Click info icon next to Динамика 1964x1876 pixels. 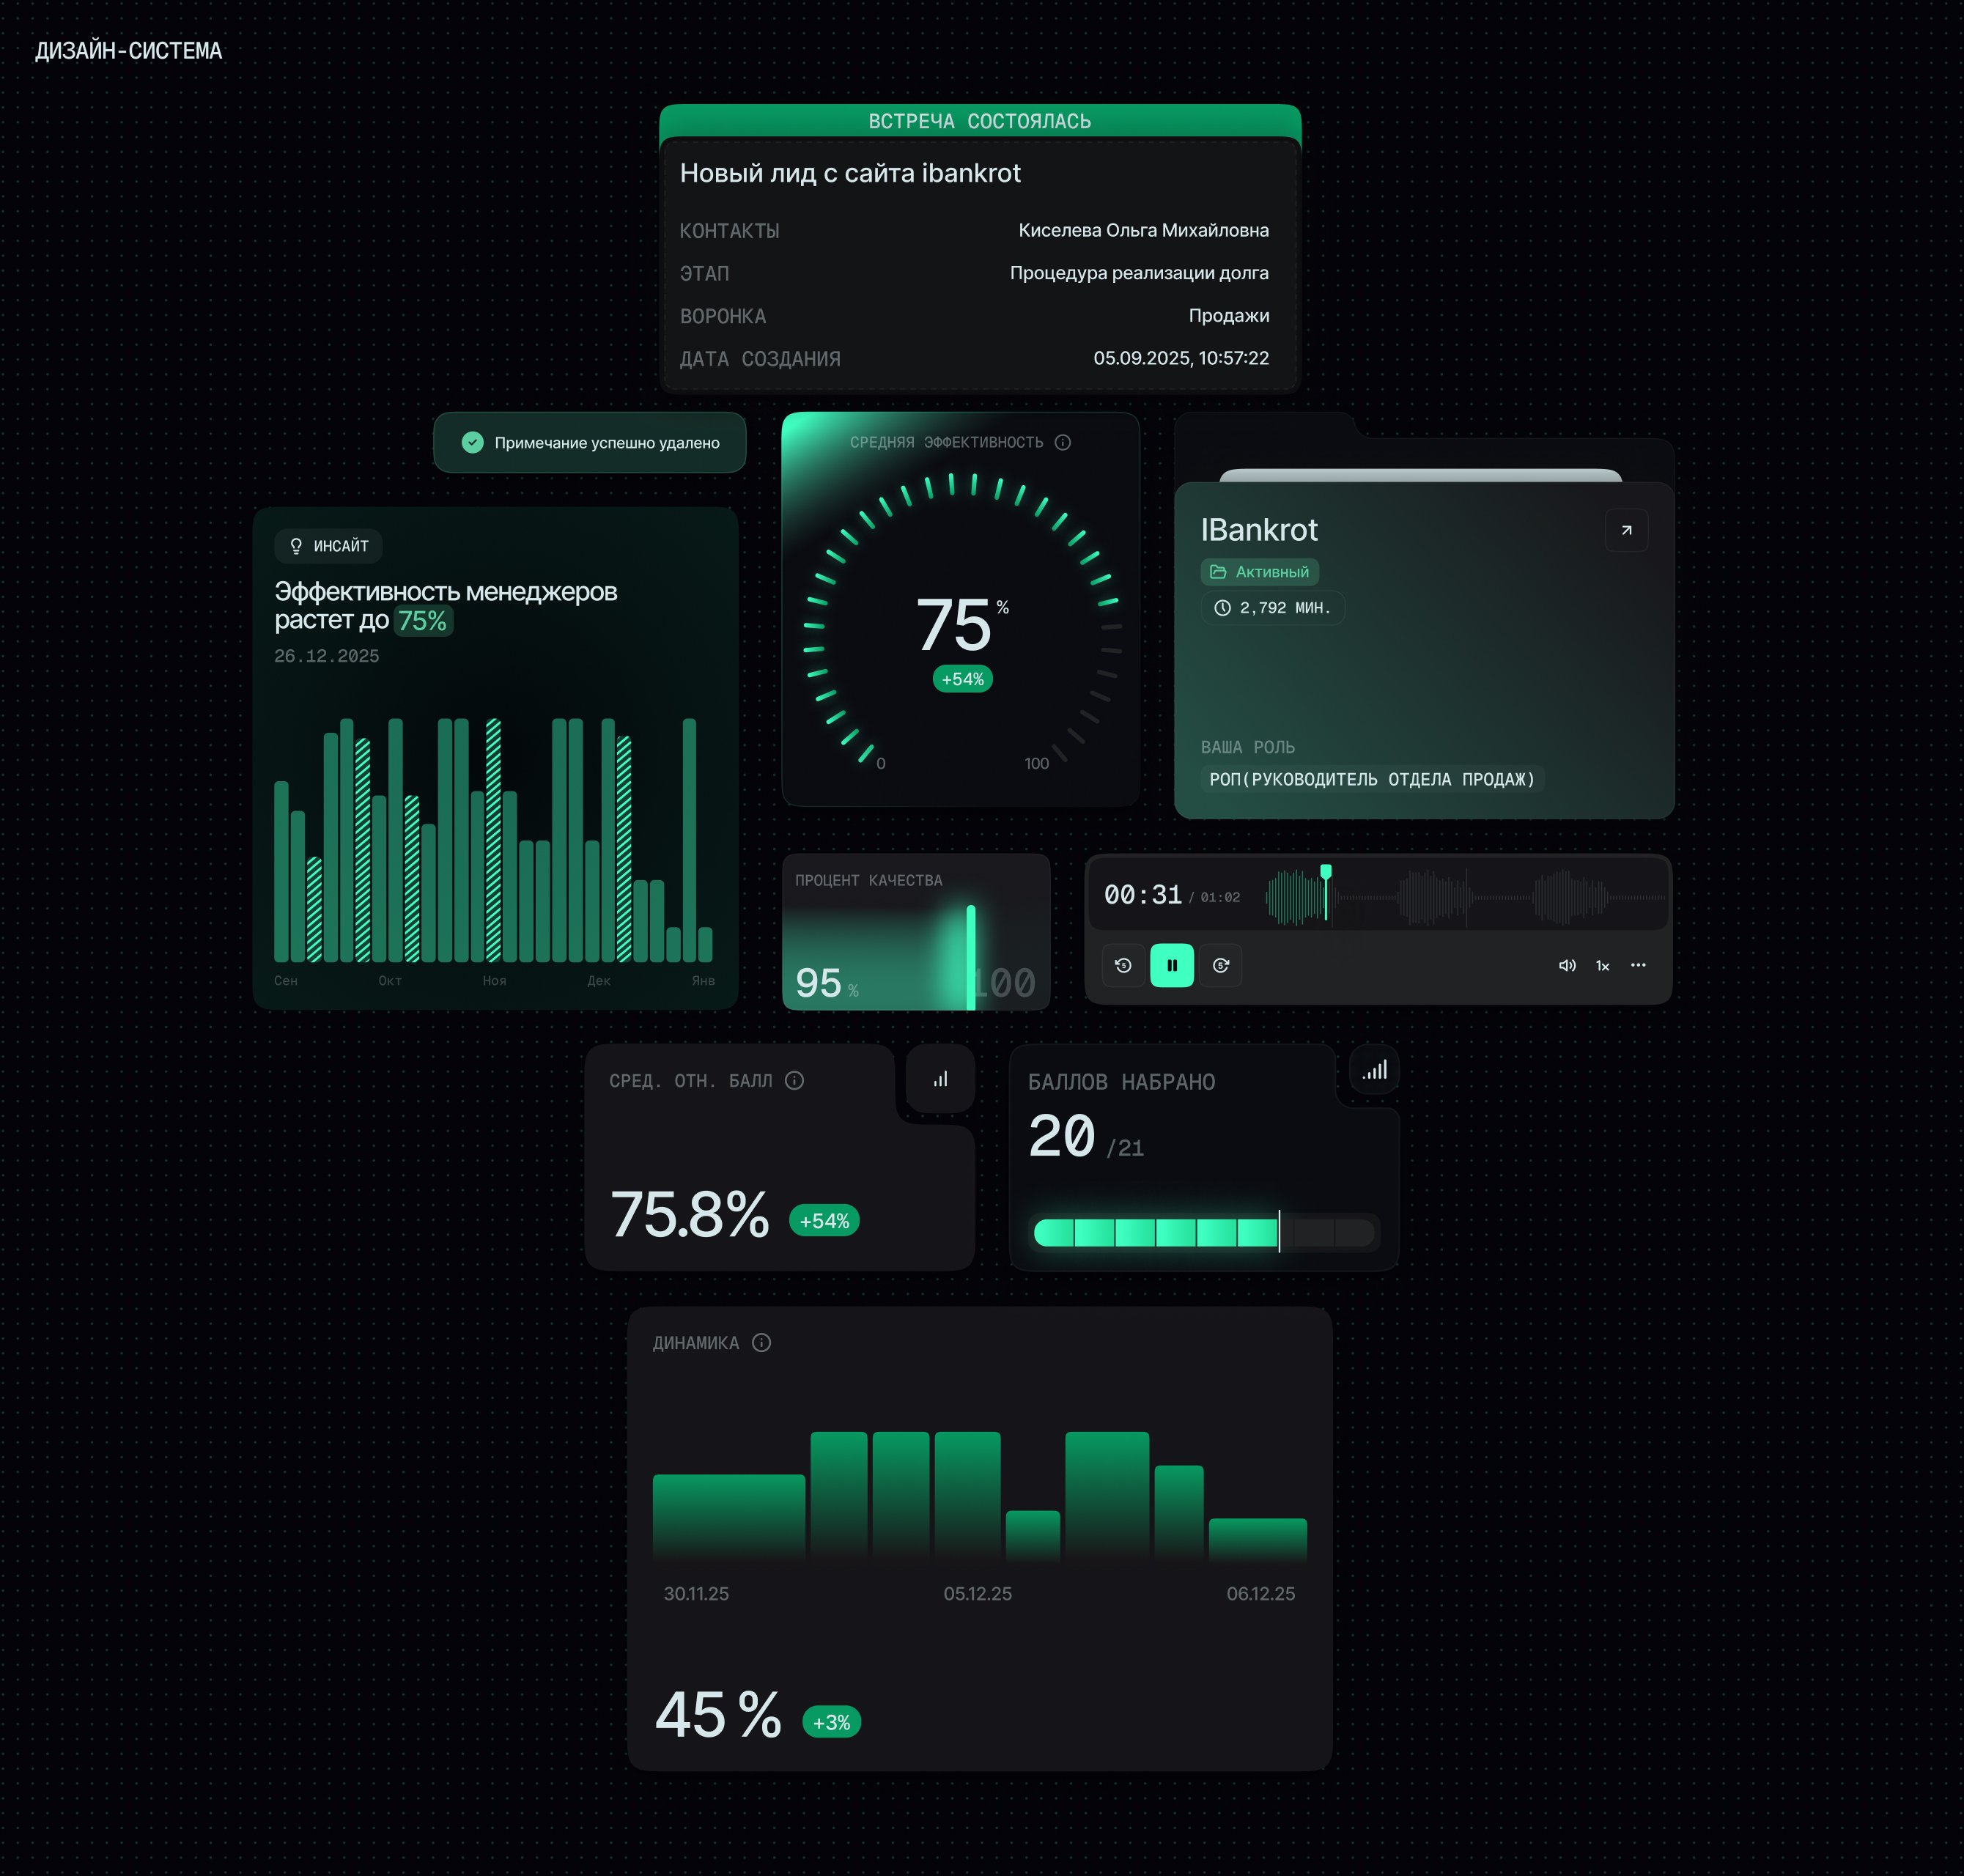pos(761,1342)
